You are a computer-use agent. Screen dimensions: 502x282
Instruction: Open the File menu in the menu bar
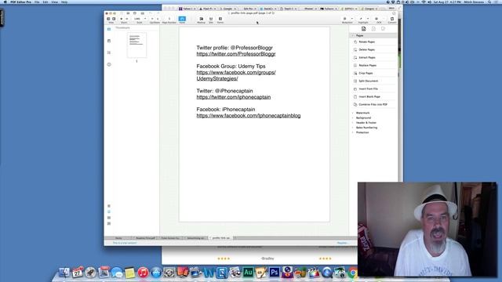[x=37, y=2]
